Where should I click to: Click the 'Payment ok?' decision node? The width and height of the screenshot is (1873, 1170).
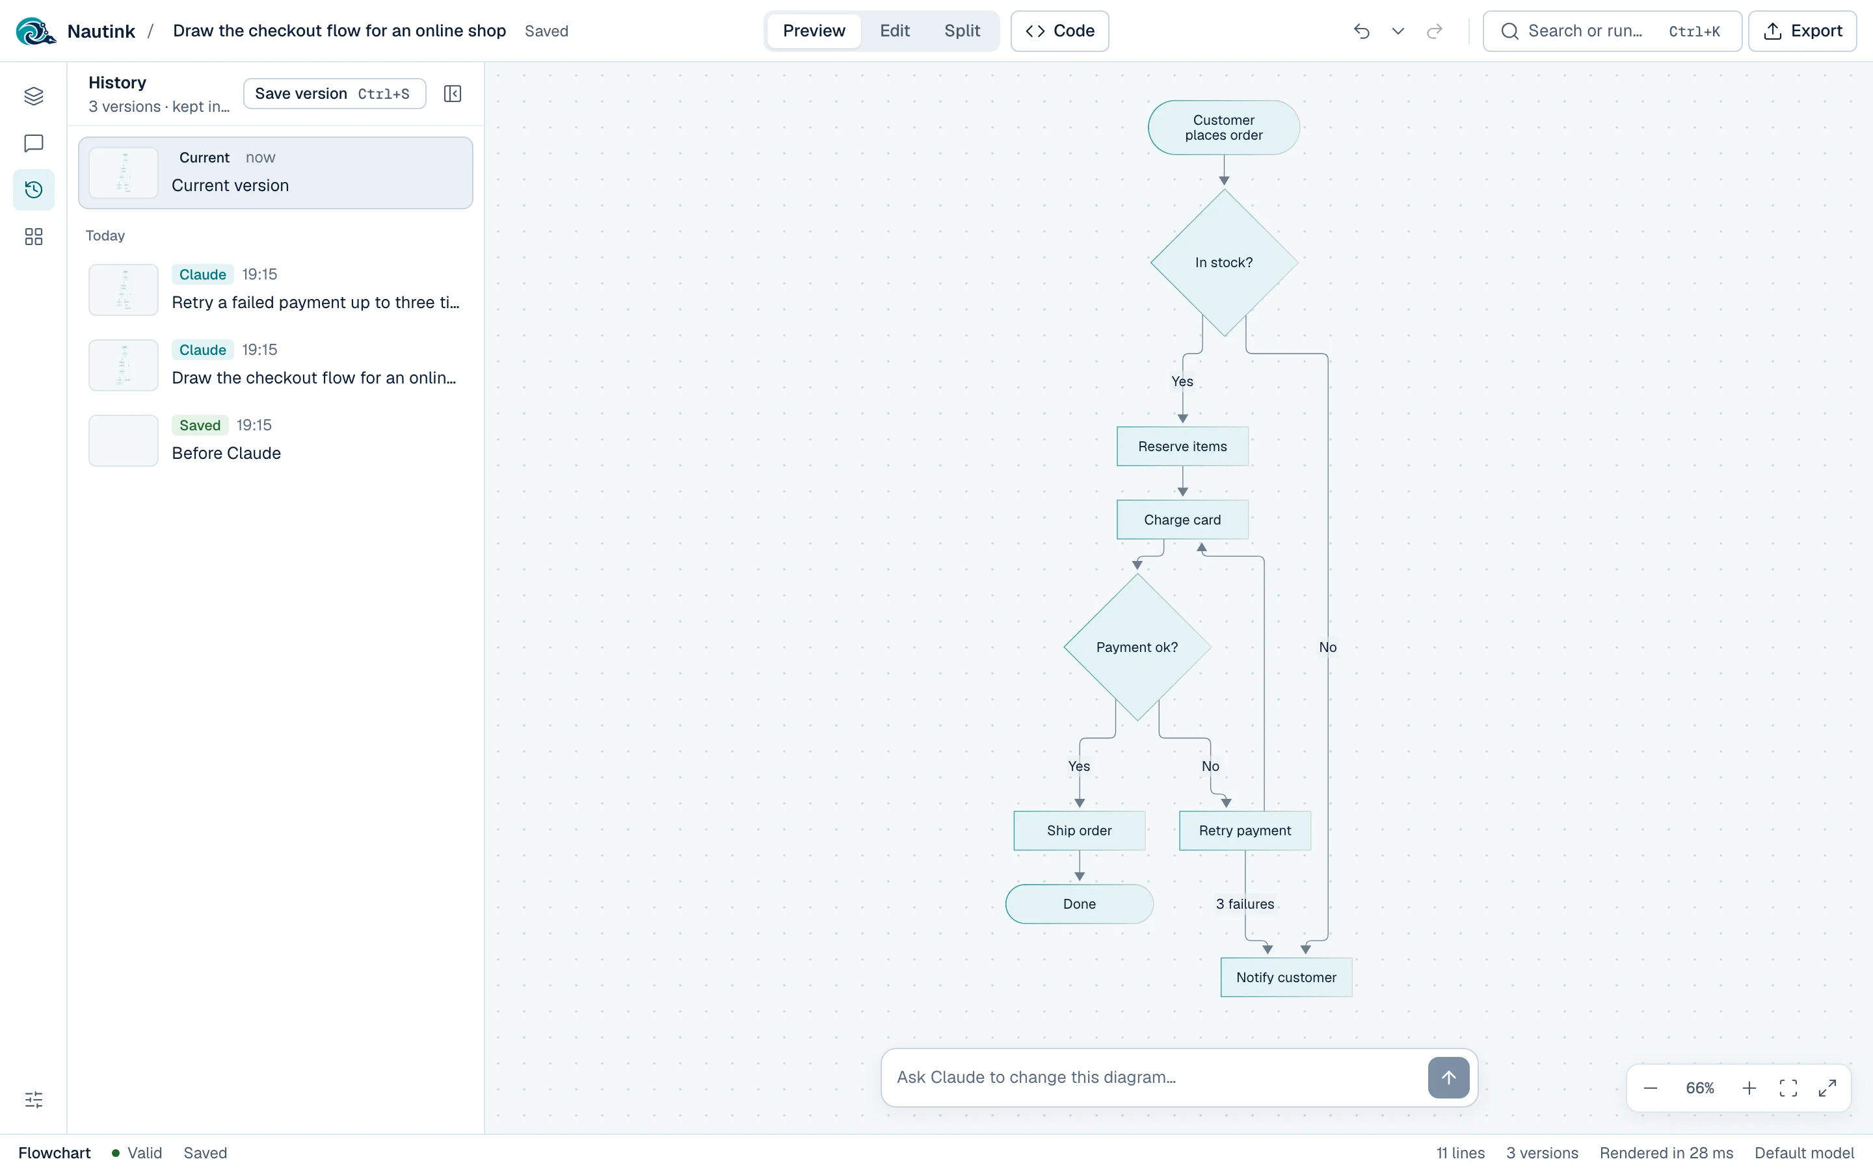point(1137,647)
